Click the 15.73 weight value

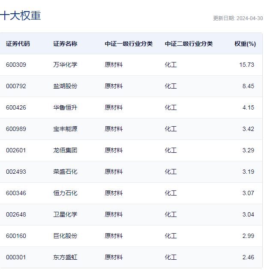coord(246,65)
